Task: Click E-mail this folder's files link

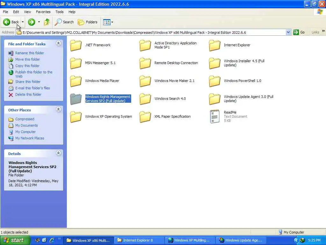Action: 33,88
